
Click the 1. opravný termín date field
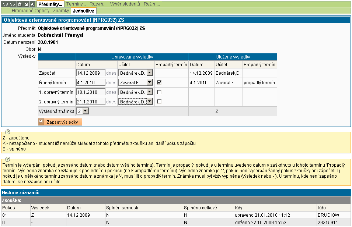point(91,92)
